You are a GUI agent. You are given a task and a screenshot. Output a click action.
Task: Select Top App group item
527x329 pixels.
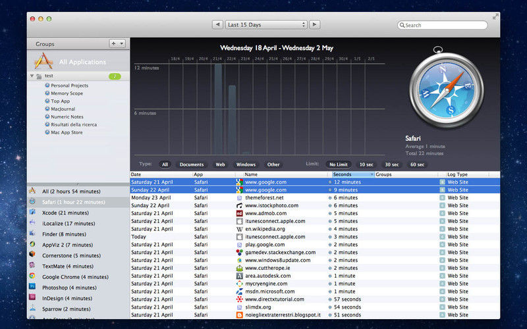(x=61, y=101)
